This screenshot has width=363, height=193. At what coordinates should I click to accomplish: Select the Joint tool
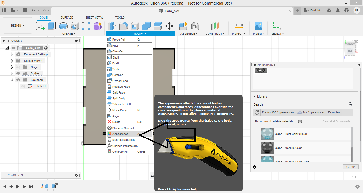195,26
